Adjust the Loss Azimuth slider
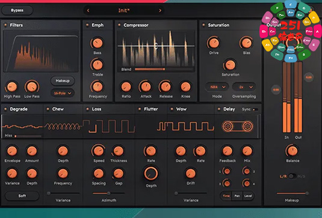322x218 pixels. 108,193
